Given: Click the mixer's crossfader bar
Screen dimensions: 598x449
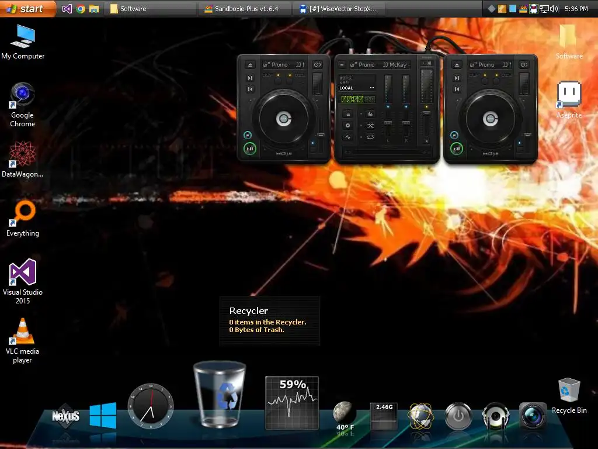Looking at the screenshot, I should tap(387, 153).
